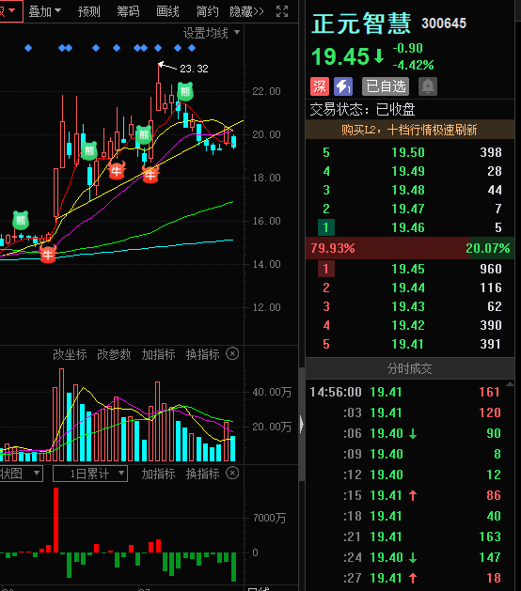Click the 23.32 high price marker
This screenshot has width=521, height=591.
pos(194,69)
